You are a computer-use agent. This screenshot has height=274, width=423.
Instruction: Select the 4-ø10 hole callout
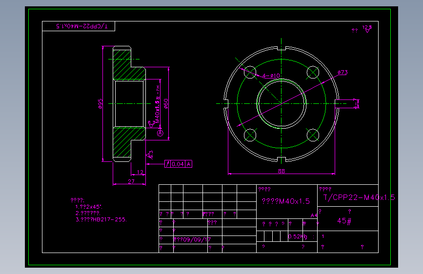pos(271,76)
